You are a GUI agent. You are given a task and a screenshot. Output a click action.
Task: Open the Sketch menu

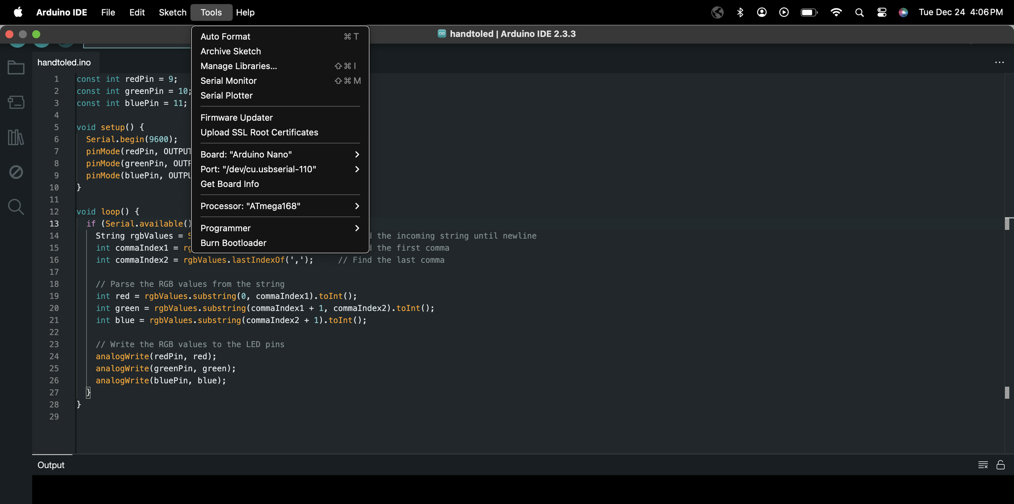click(x=172, y=12)
